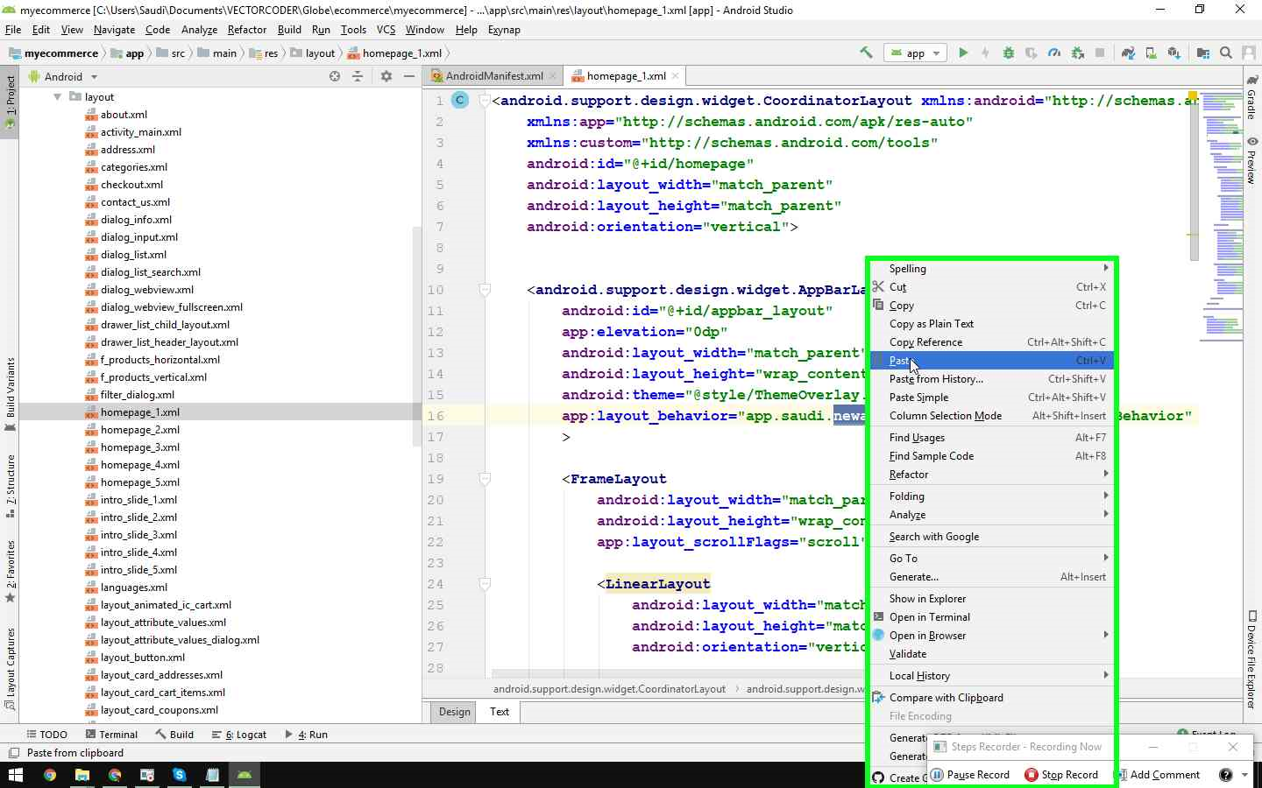This screenshot has height=788, width=1262.
Task: Click the Pause Record button
Action: click(969, 775)
